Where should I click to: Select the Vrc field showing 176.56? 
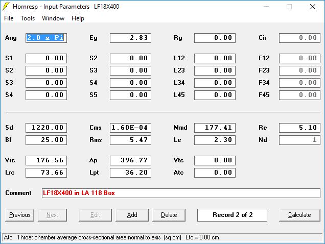[x=46, y=160]
